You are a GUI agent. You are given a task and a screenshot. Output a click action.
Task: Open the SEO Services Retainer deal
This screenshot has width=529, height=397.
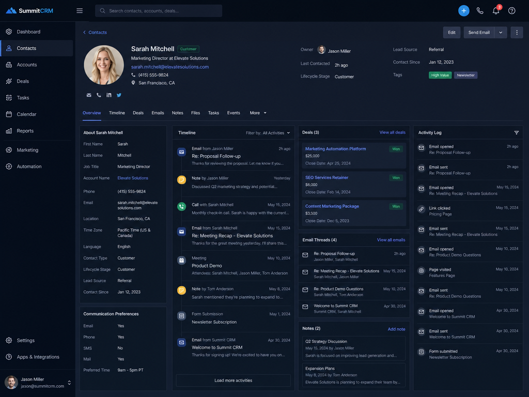pyautogui.click(x=326, y=178)
